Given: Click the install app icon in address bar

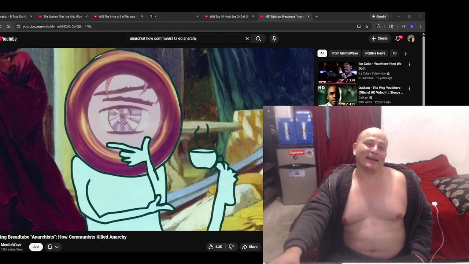Looking at the screenshot, I should coord(359,26).
